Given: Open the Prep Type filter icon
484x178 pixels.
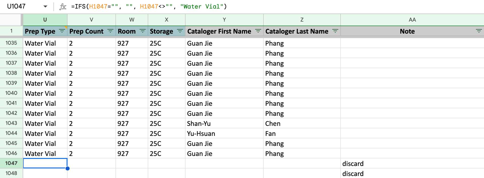Looking at the screenshot, I should (x=62, y=31).
